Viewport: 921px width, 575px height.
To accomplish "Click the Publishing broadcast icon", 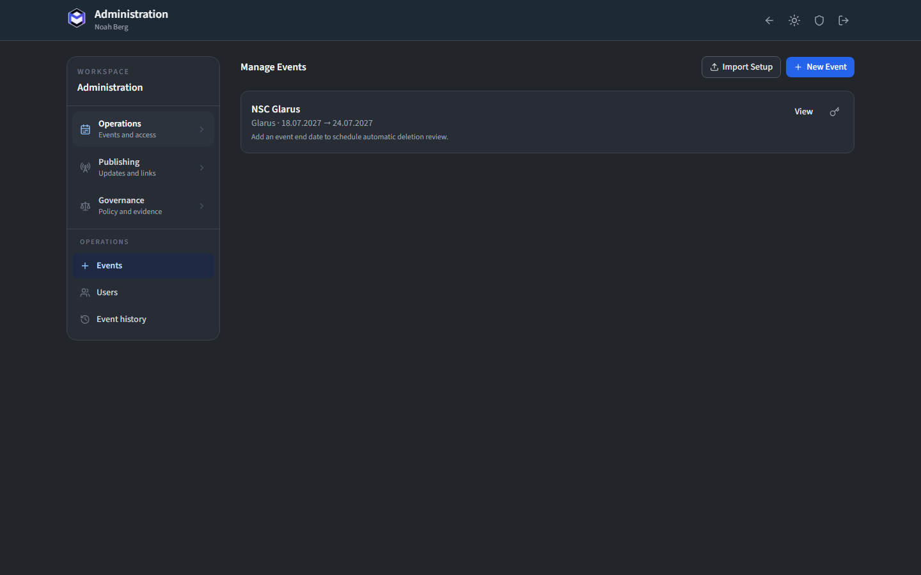I will click(x=85, y=168).
